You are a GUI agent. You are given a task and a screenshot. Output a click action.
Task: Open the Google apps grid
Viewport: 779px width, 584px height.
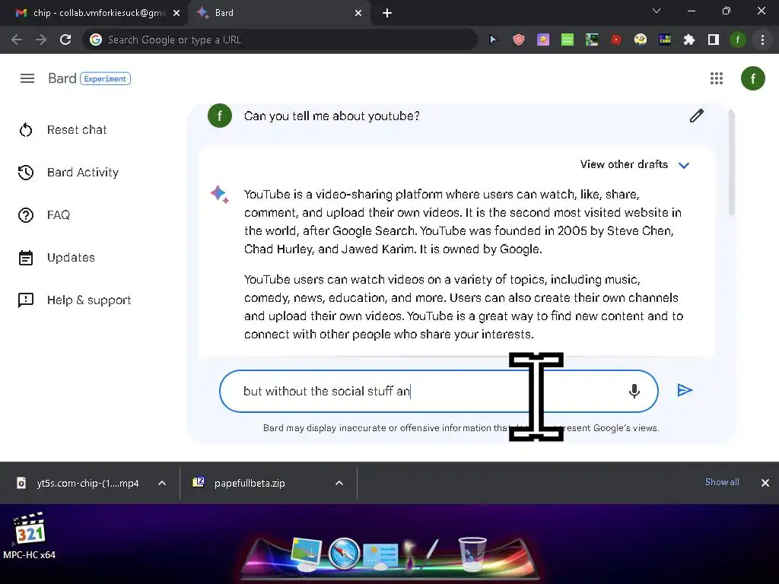tap(717, 78)
